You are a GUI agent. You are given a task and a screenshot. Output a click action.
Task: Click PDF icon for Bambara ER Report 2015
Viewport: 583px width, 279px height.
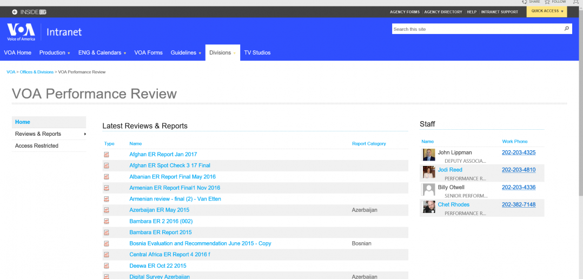point(107,232)
